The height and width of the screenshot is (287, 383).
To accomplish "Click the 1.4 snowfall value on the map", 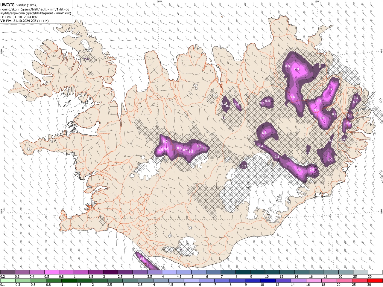I will (330, 89).
